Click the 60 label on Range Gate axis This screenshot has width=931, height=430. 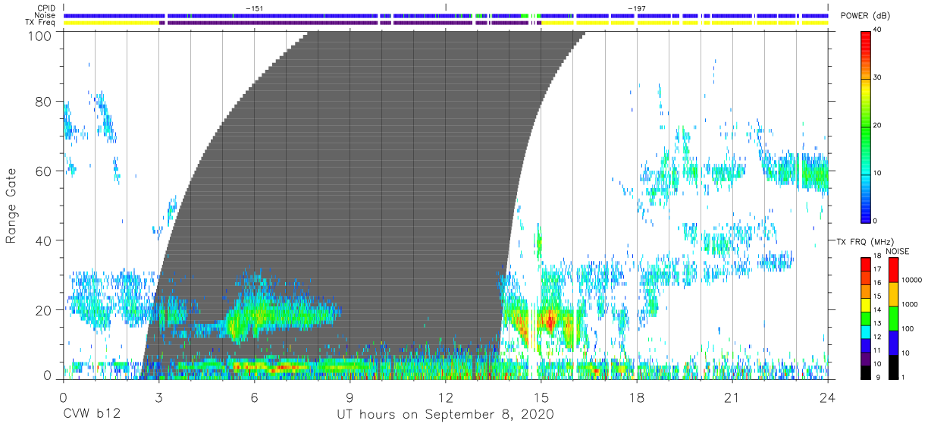coord(45,171)
